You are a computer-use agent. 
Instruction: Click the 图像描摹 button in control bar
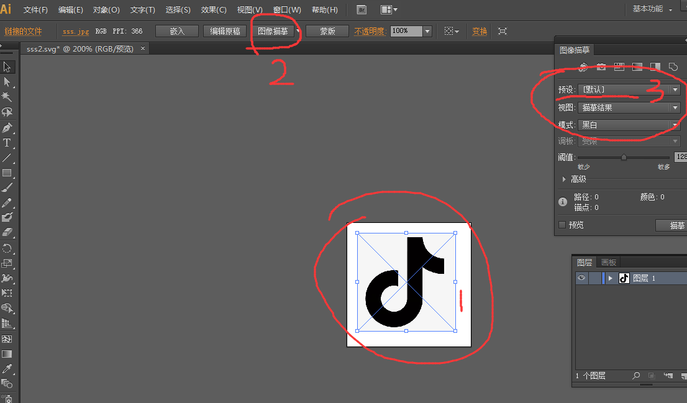[x=273, y=31]
